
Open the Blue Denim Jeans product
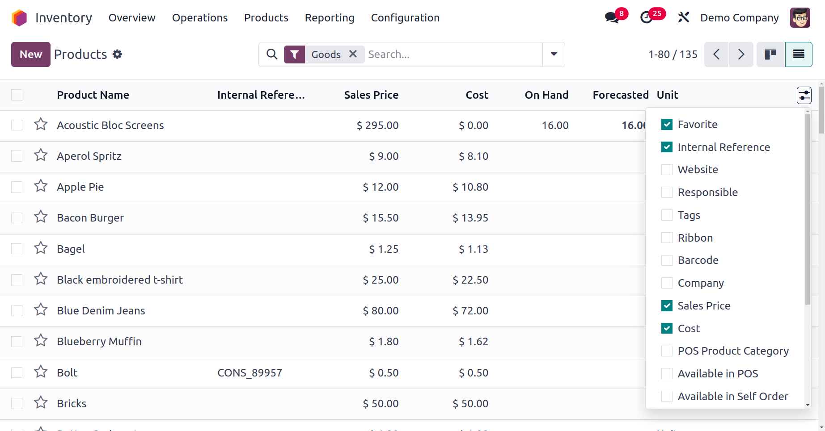coord(101,311)
